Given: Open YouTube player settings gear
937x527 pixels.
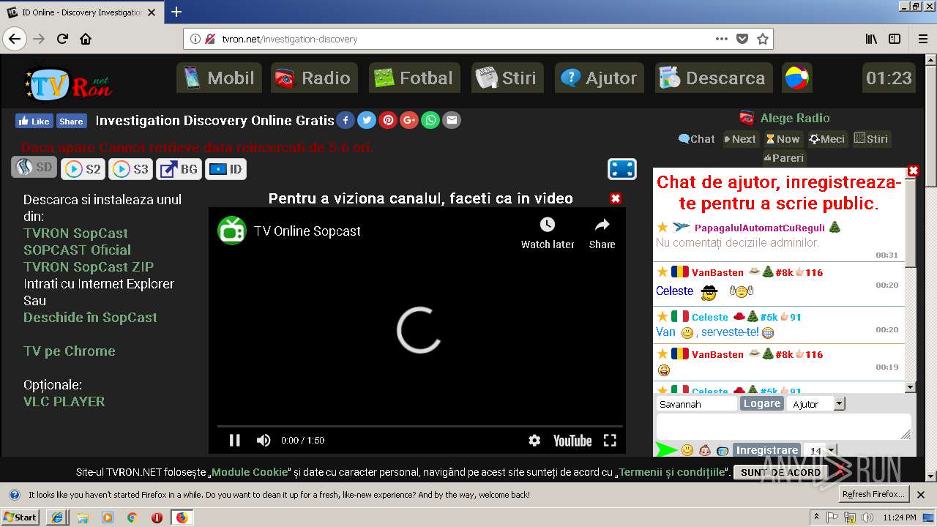Looking at the screenshot, I should coord(534,440).
